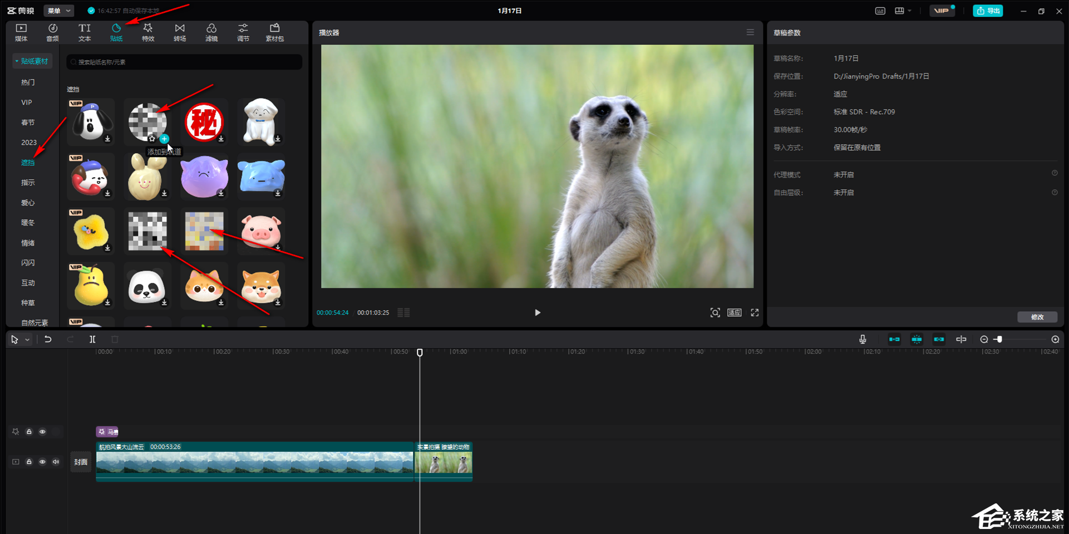The image size is (1069, 534).
Task: Open the 滤镜 filters panel
Action: 211,32
